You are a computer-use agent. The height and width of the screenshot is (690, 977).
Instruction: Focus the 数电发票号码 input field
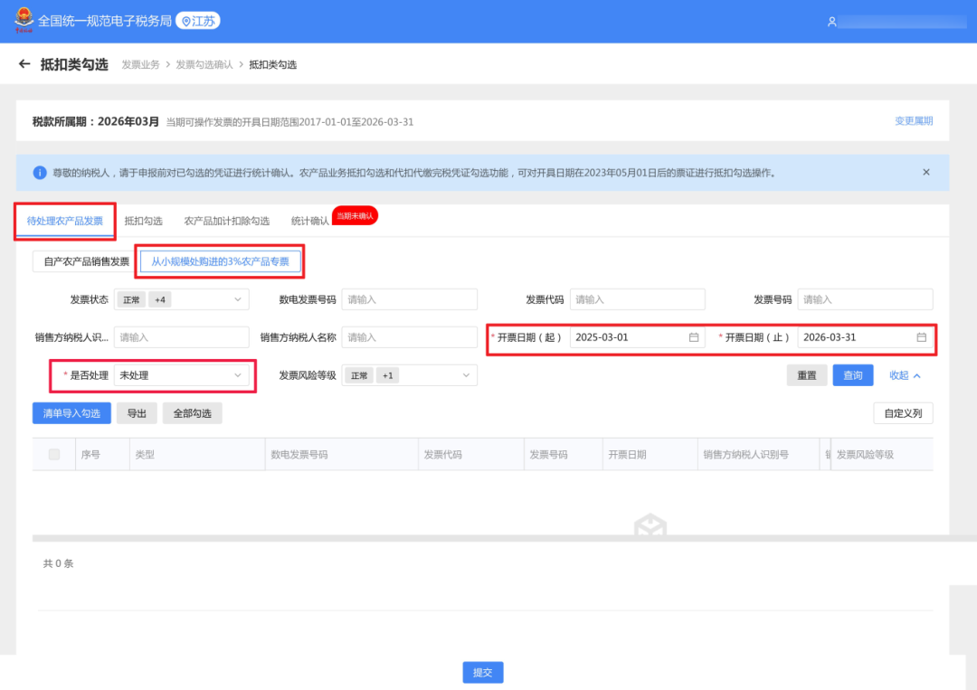[x=410, y=299]
